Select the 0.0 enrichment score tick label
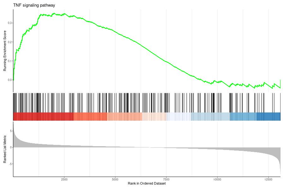The height and width of the screenshot is (189, 284). pos(10,80)
